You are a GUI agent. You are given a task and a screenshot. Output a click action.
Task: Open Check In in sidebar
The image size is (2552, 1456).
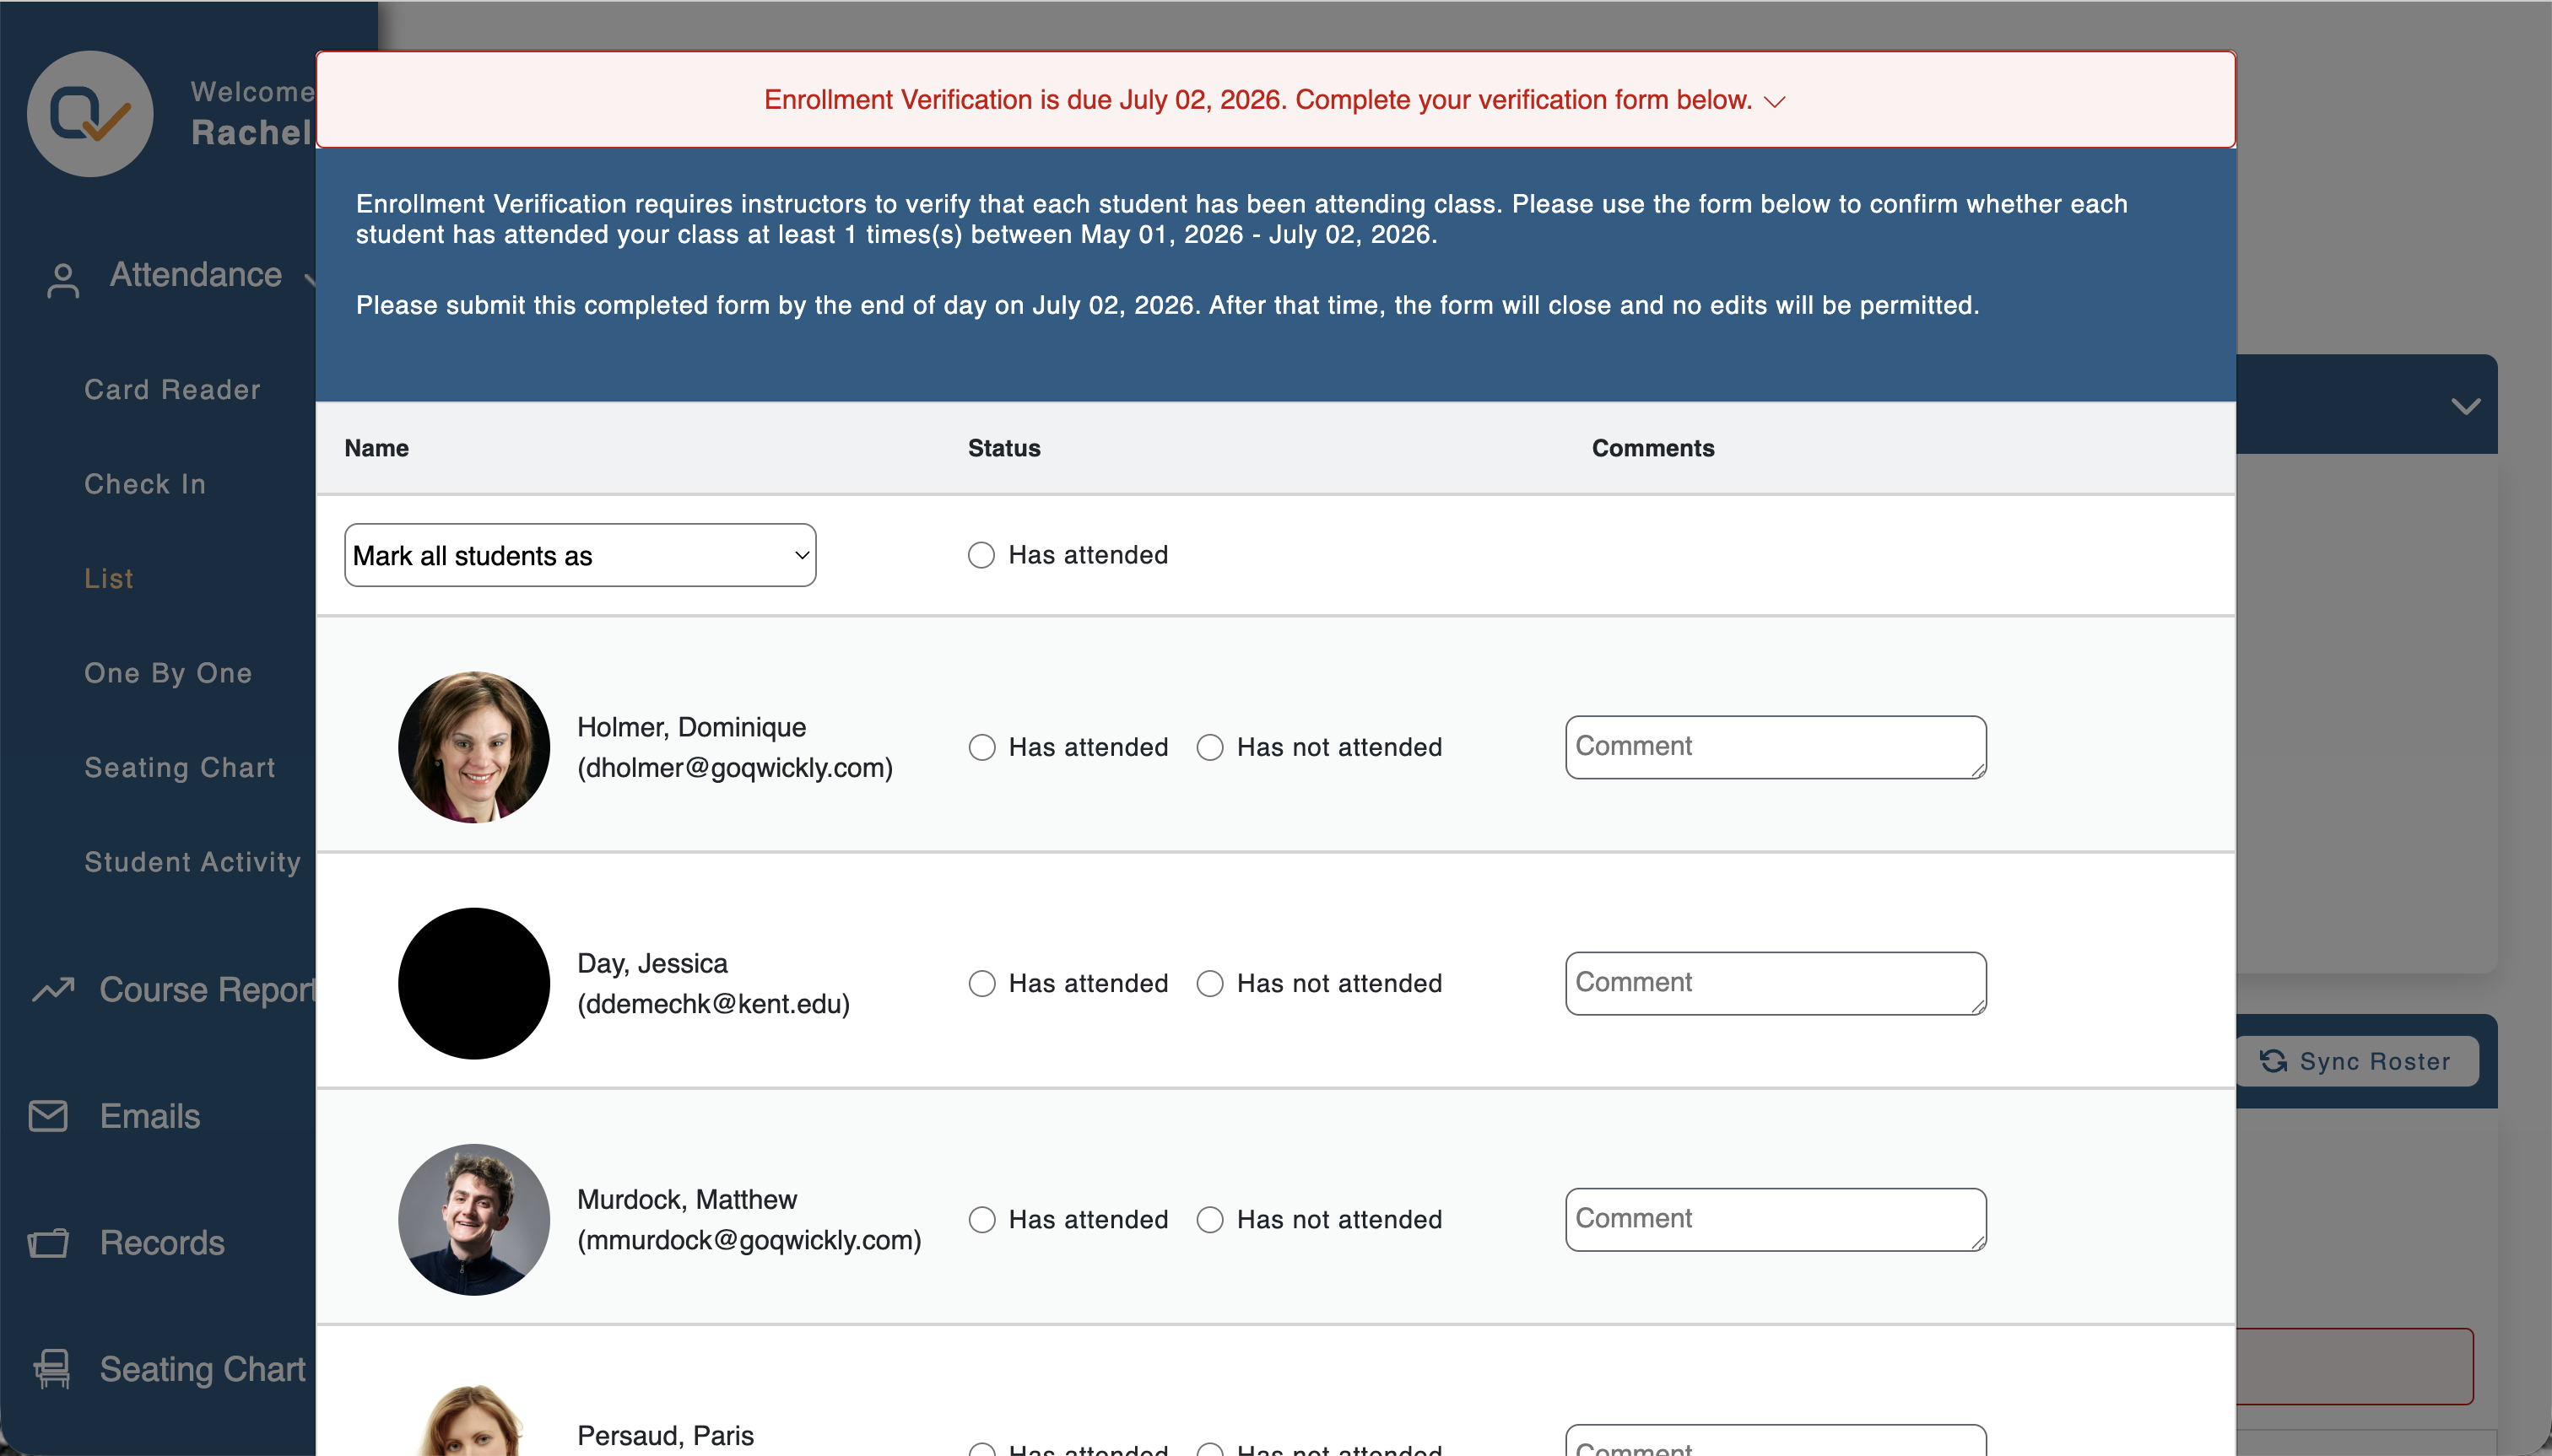pos(145,484)
